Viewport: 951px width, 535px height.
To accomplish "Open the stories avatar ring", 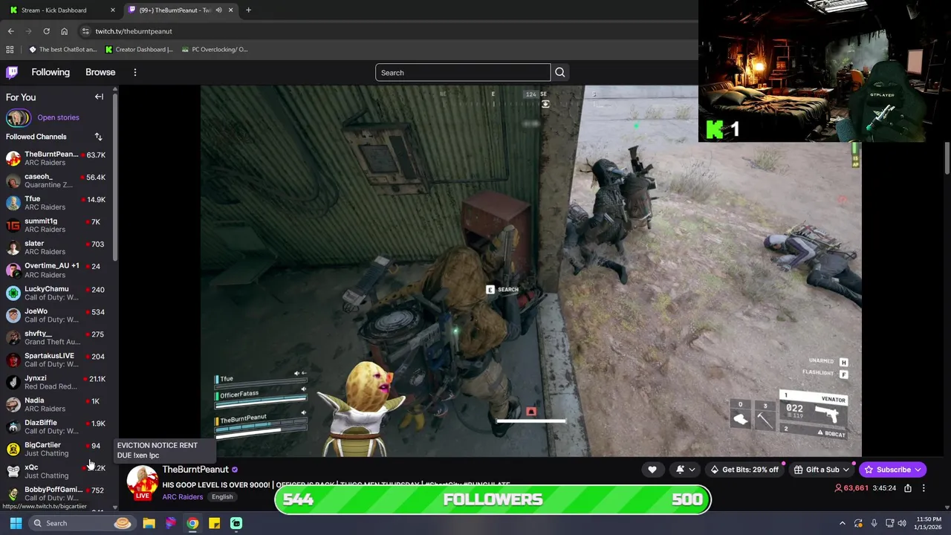I will coord(19,117).
